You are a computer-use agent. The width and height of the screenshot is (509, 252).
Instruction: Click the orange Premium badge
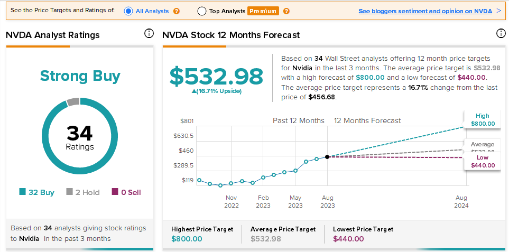click(x=263, y=11)
